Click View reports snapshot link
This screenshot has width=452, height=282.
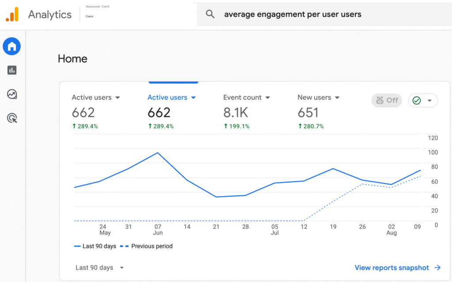(x=392, y=267)
